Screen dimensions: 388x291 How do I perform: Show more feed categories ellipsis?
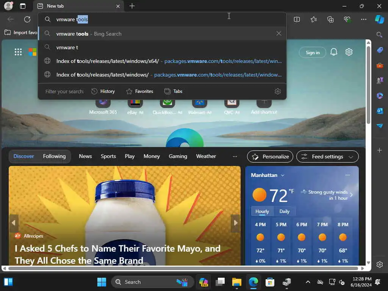[x=235, y=156]
